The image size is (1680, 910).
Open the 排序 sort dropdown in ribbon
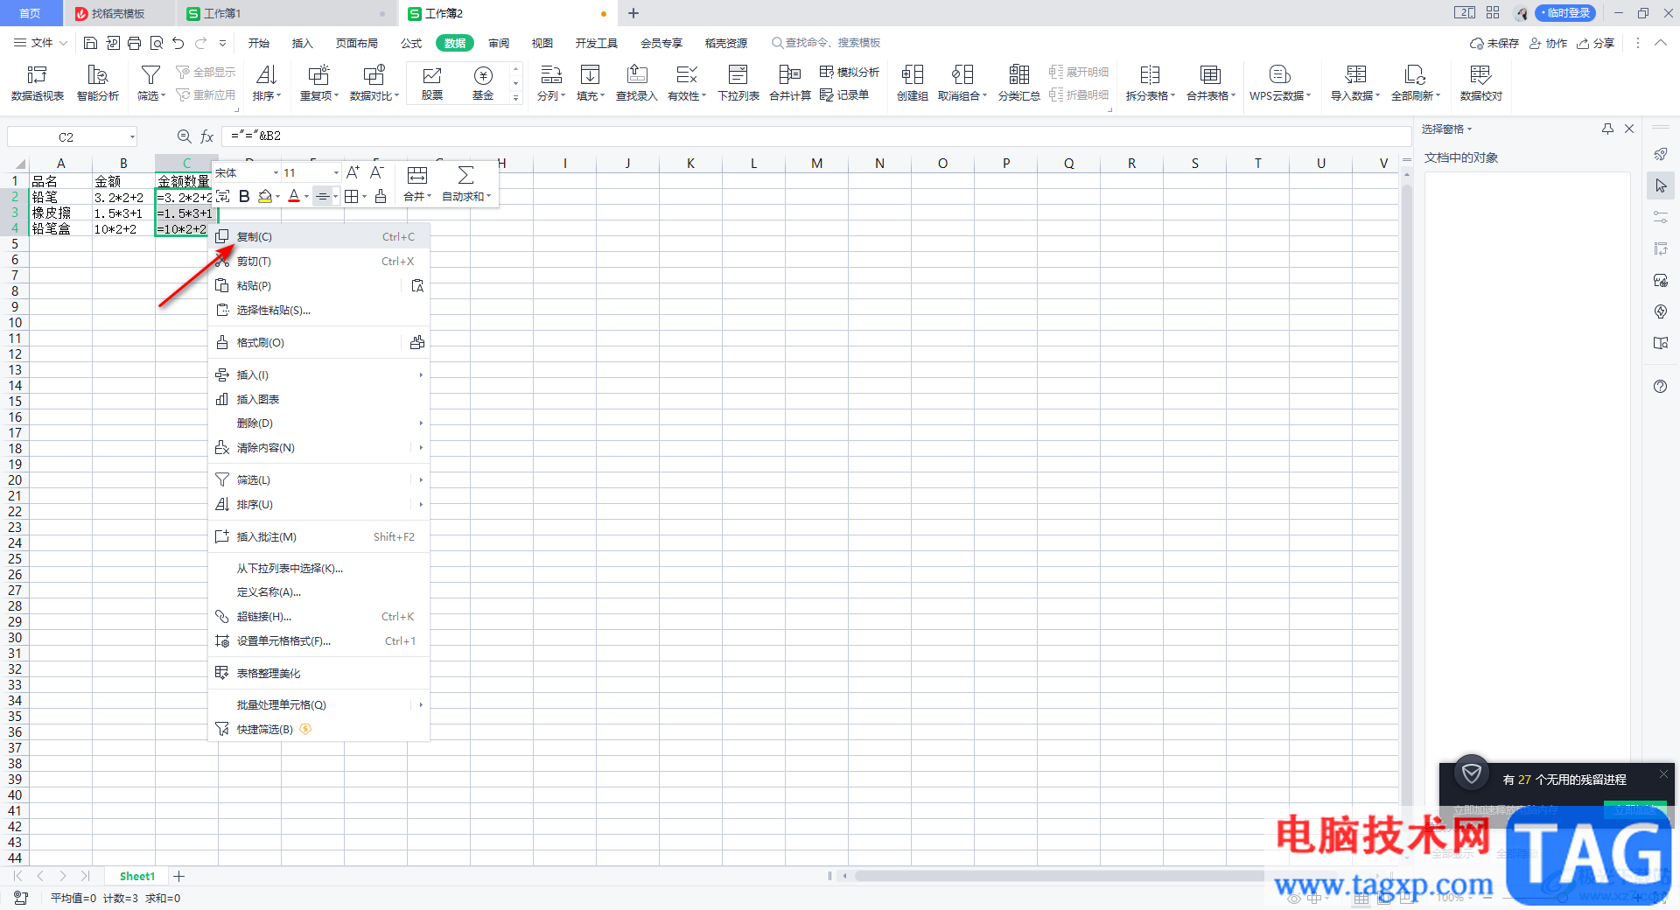click(x=267, y=95)
